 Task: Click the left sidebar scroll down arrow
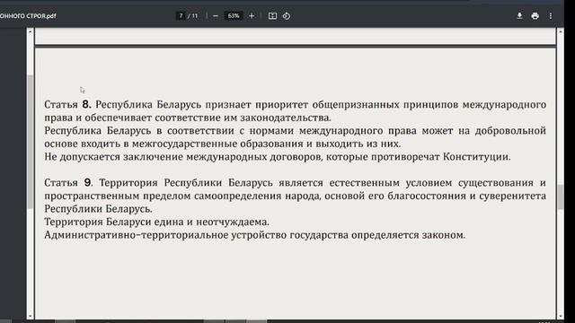coord(30,316)
